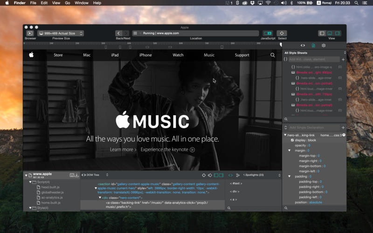The image size is (373, 233).
Task: Open the Finder menu
Action: click(20, 3)
